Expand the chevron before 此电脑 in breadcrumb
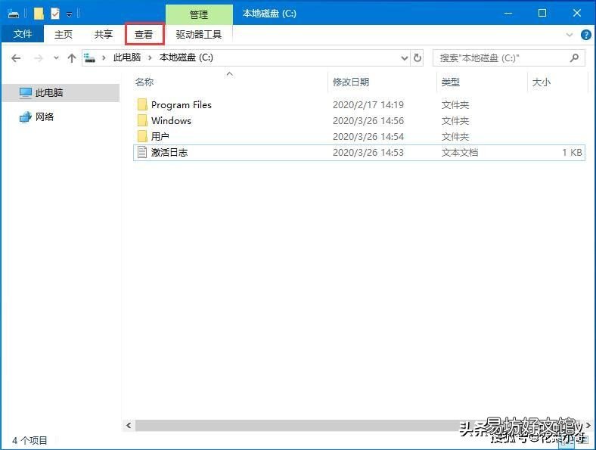Screen dimensions: 596x450 point(104,57)
